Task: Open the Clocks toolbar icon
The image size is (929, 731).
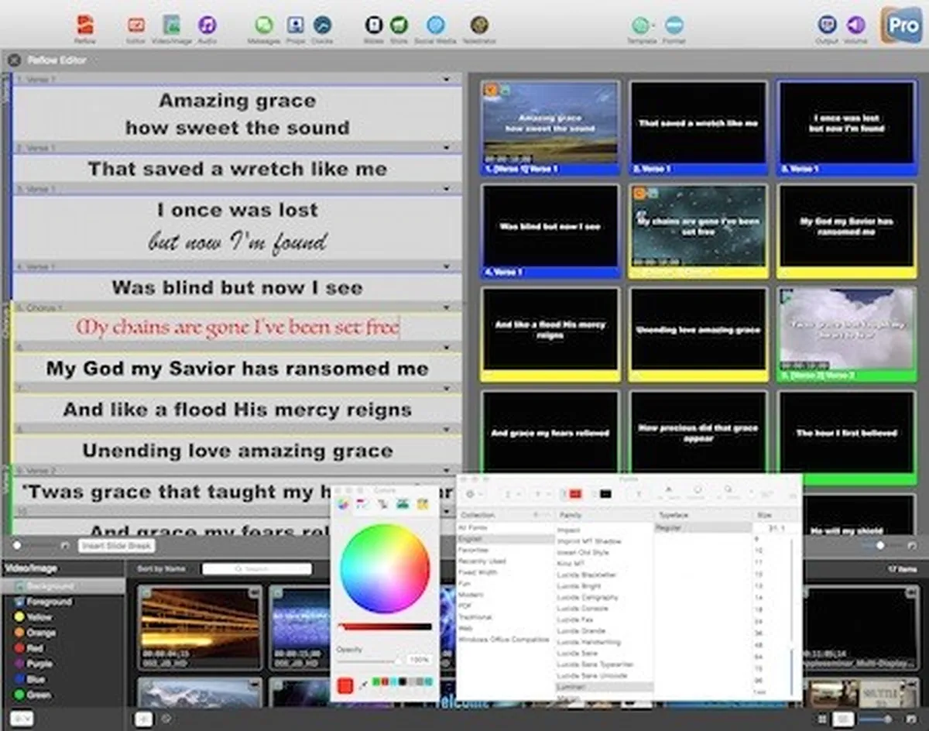Action: pyautogui.click(x=322, y=26)
